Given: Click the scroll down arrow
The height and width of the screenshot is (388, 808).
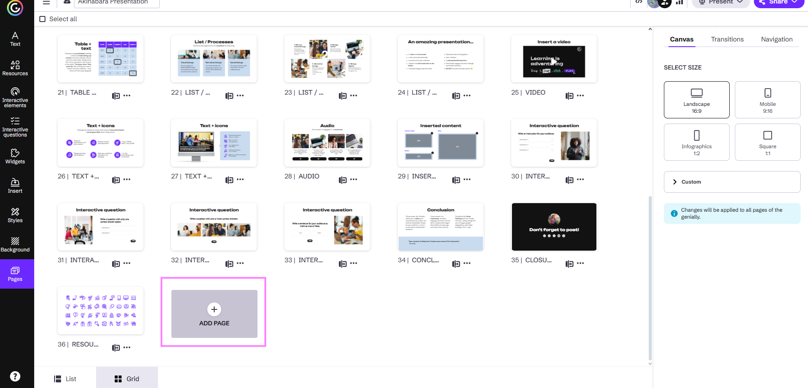Looking at the screenshot, I should click(650, 363).
